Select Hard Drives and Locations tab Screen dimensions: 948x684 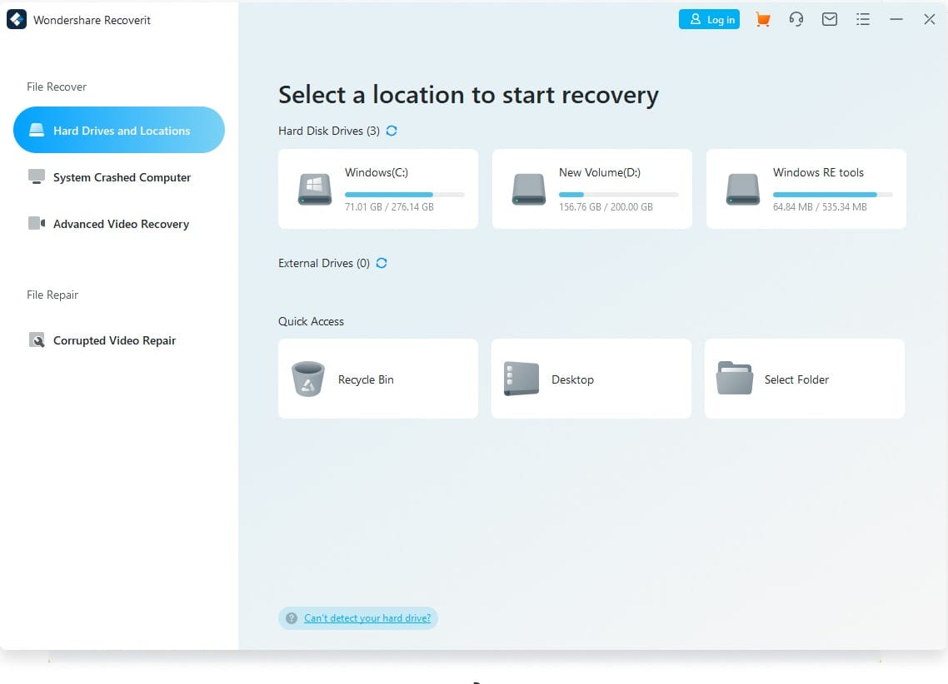119,130
